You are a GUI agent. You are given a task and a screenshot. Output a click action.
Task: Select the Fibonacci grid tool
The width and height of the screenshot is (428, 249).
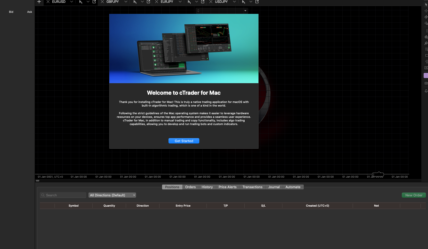coord(426,49)
